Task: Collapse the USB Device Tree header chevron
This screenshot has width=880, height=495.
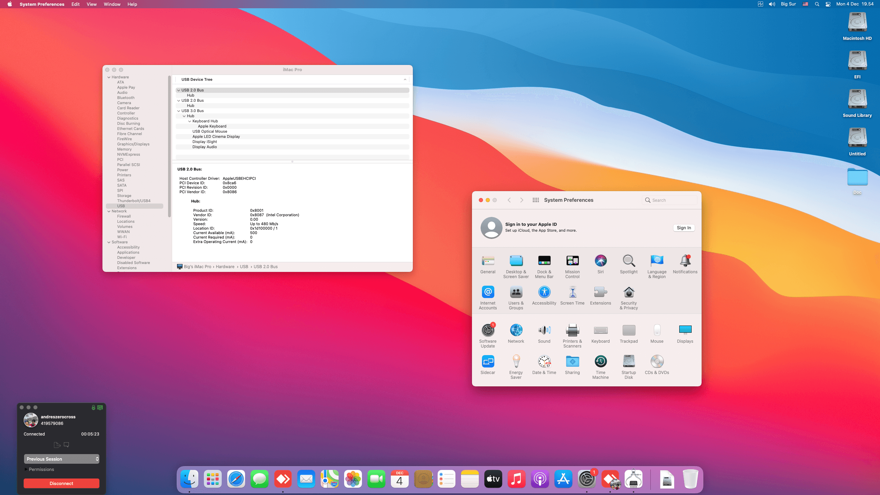Action: pyautogui.click(x=405, y=79)
